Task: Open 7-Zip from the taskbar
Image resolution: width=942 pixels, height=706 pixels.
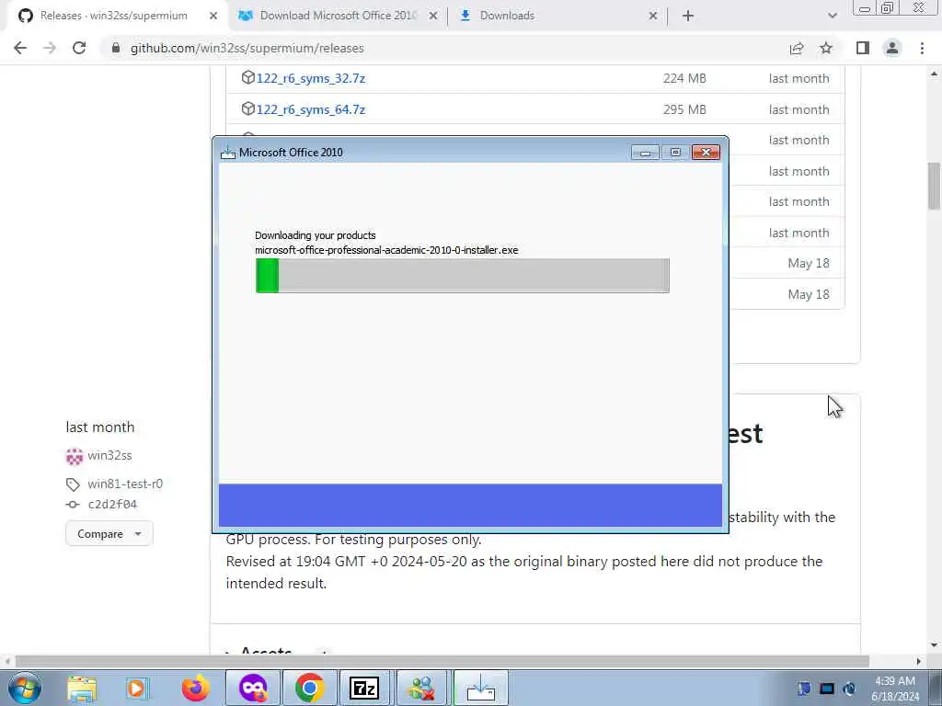Action: [364, 689]
